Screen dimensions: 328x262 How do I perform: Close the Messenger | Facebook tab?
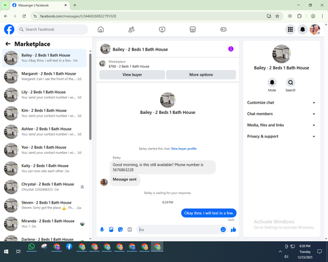(x=66, y=5)
